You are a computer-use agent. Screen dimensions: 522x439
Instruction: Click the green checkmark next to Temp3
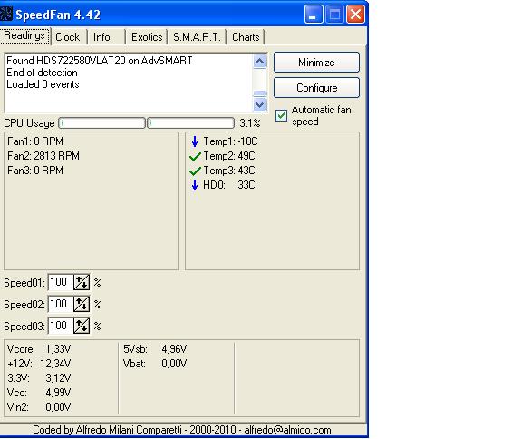pyautogui.click(x=195, y=171)
